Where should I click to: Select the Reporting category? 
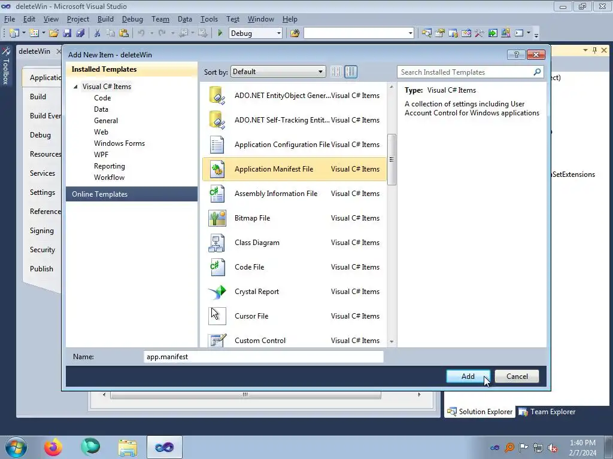(x=110, y=166)
